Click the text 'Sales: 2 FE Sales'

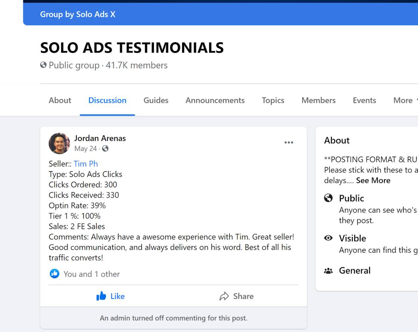[x=77, y=226]
